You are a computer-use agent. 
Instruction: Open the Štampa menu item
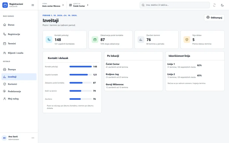coord(19,69)
